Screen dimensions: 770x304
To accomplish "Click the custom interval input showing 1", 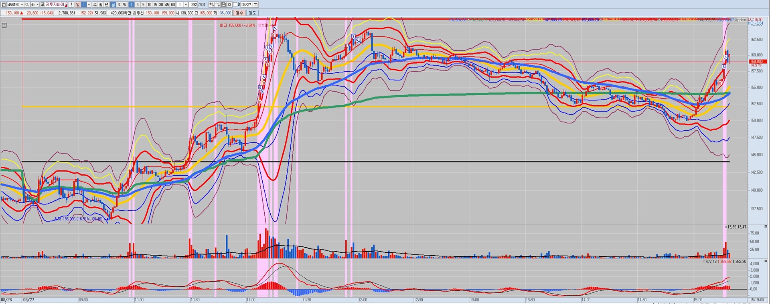I will [x=180, y=4].
